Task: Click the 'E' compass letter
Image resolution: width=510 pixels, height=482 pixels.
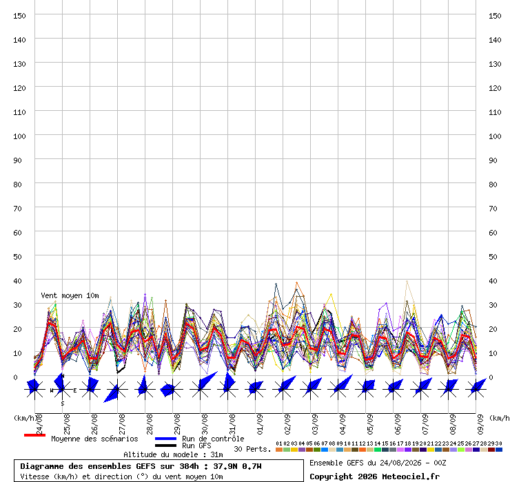Action: pos(75,390)
